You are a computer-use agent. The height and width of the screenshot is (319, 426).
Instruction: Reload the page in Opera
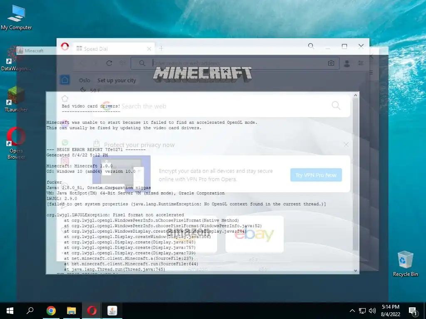[109, 63]
